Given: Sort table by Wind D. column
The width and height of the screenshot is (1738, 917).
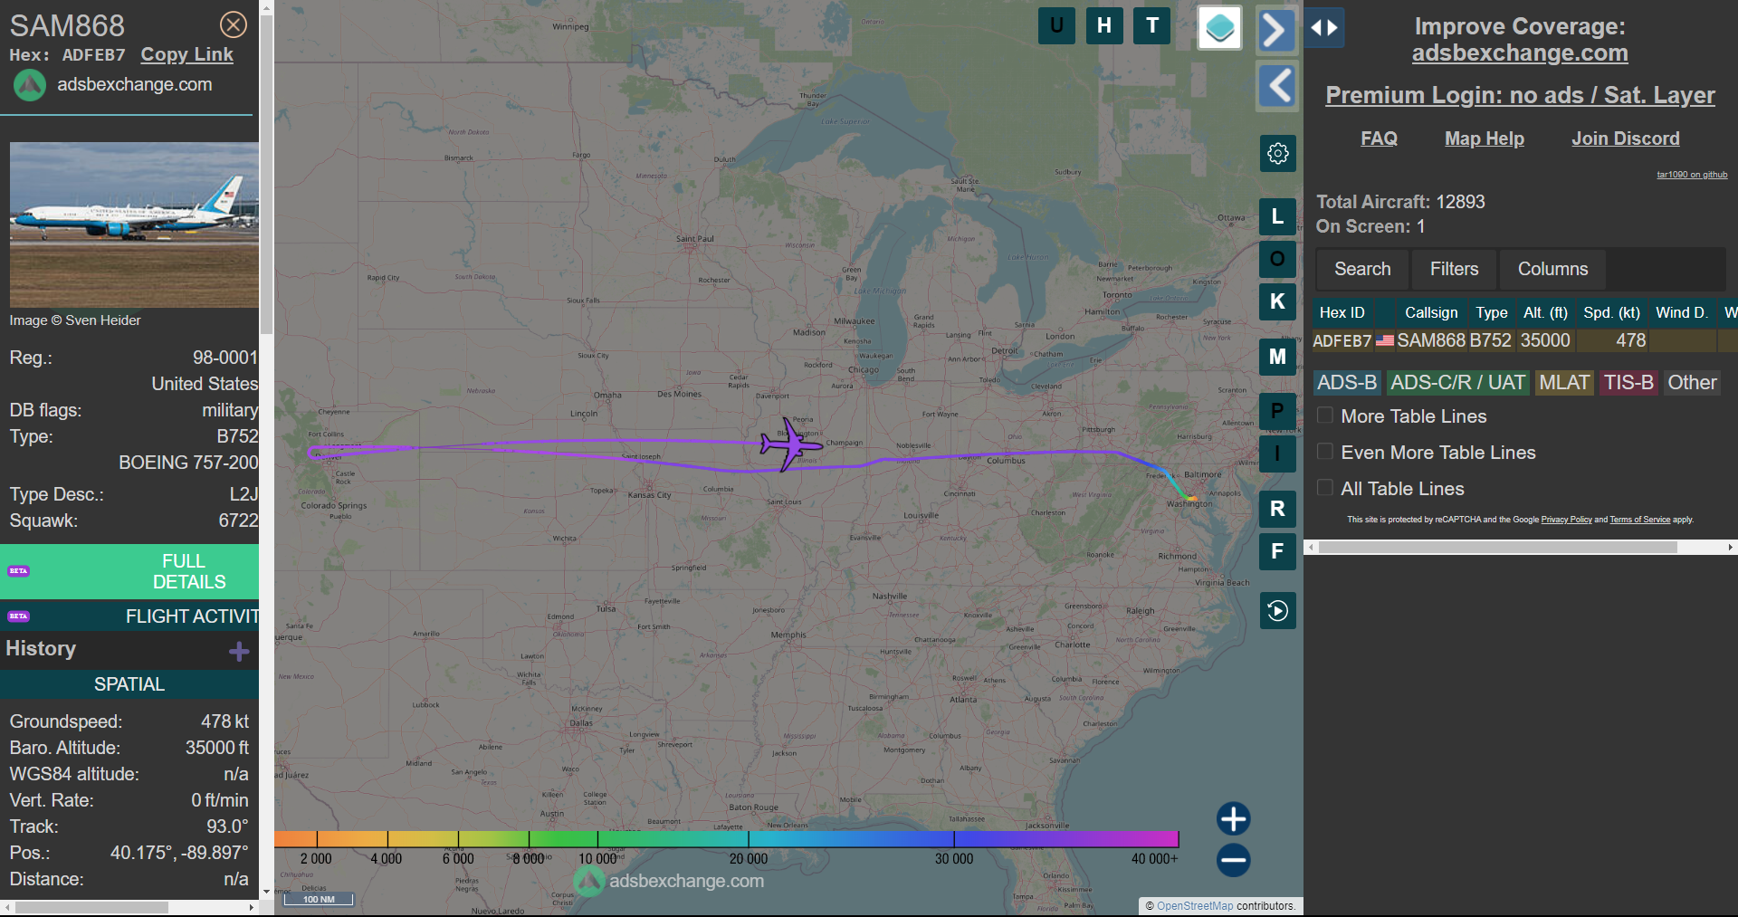Looking at the screenshot, I should pos(1682,312).
